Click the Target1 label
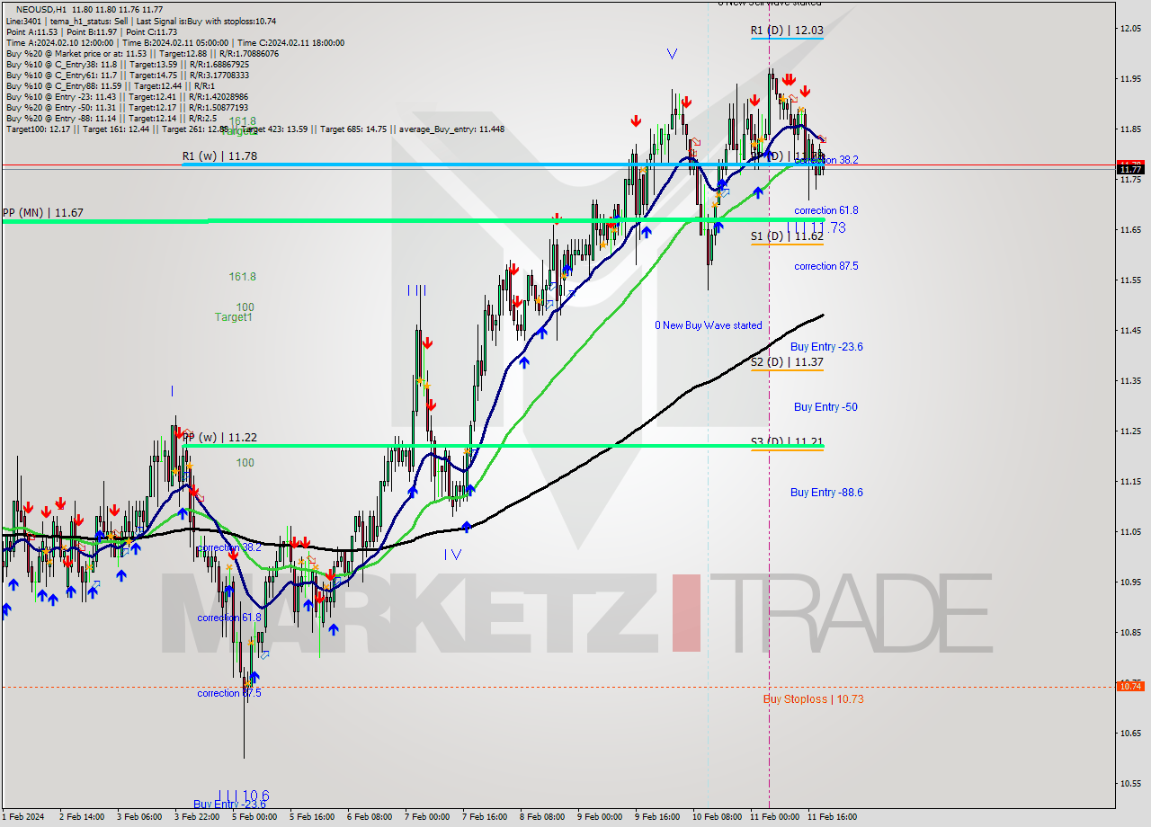 click(233, 317)
